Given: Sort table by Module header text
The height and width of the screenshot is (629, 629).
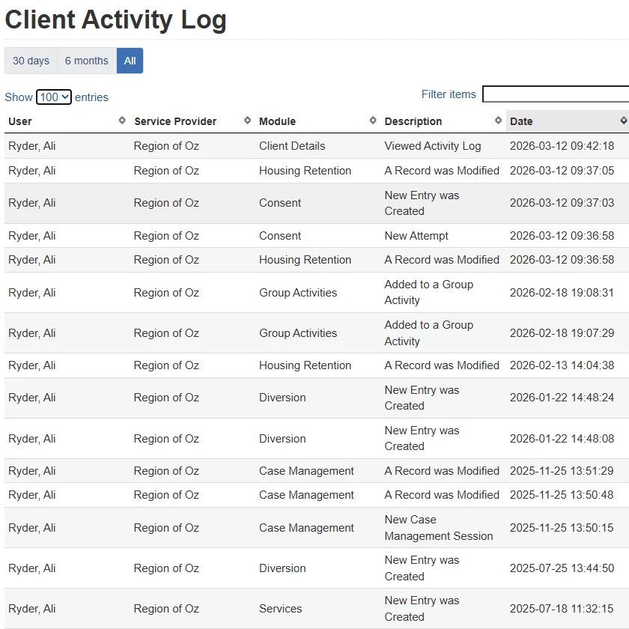Looking at the screenshot, I should pos(277,121).
